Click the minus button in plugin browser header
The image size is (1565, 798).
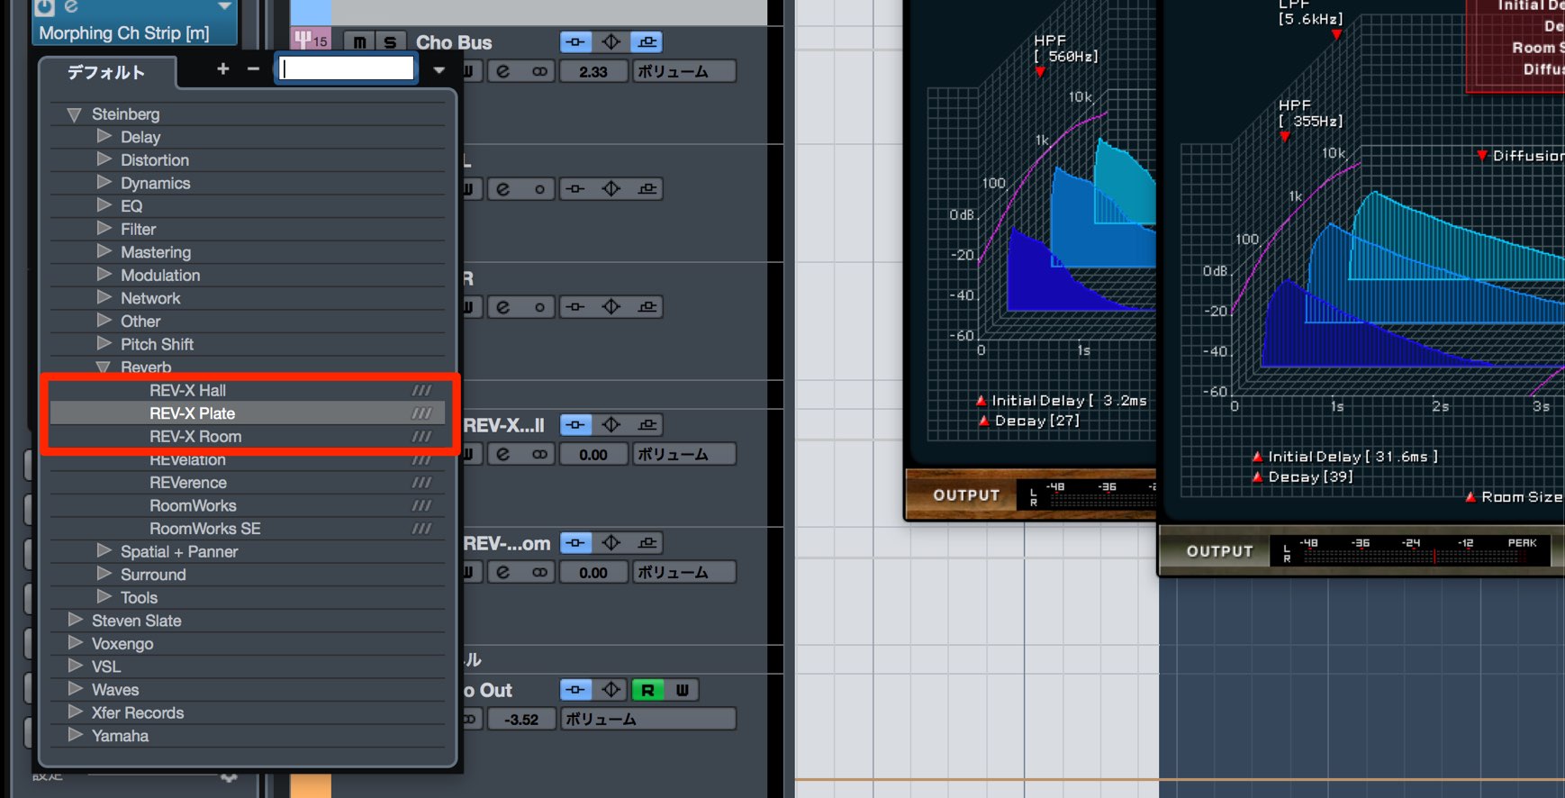[253, 68]
